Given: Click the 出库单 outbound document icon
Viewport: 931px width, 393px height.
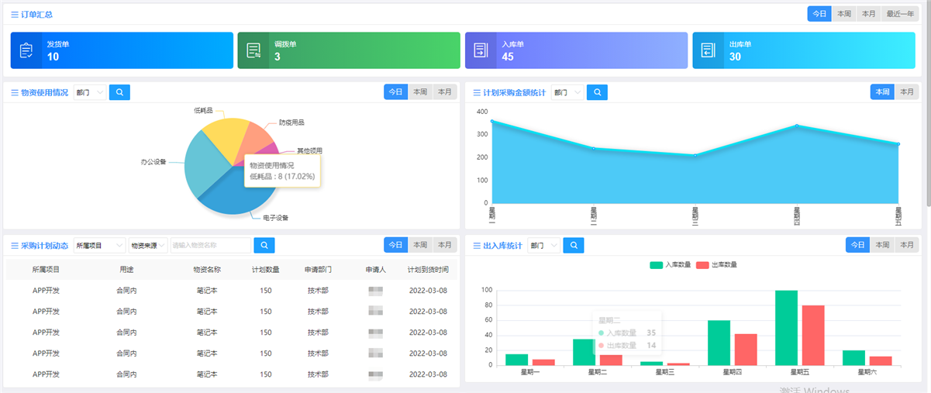Looking at the screenshot, I should click(708, 50).
